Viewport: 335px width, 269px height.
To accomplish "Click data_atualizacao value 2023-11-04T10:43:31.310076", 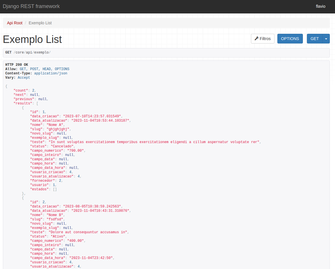I will (101, 211).
